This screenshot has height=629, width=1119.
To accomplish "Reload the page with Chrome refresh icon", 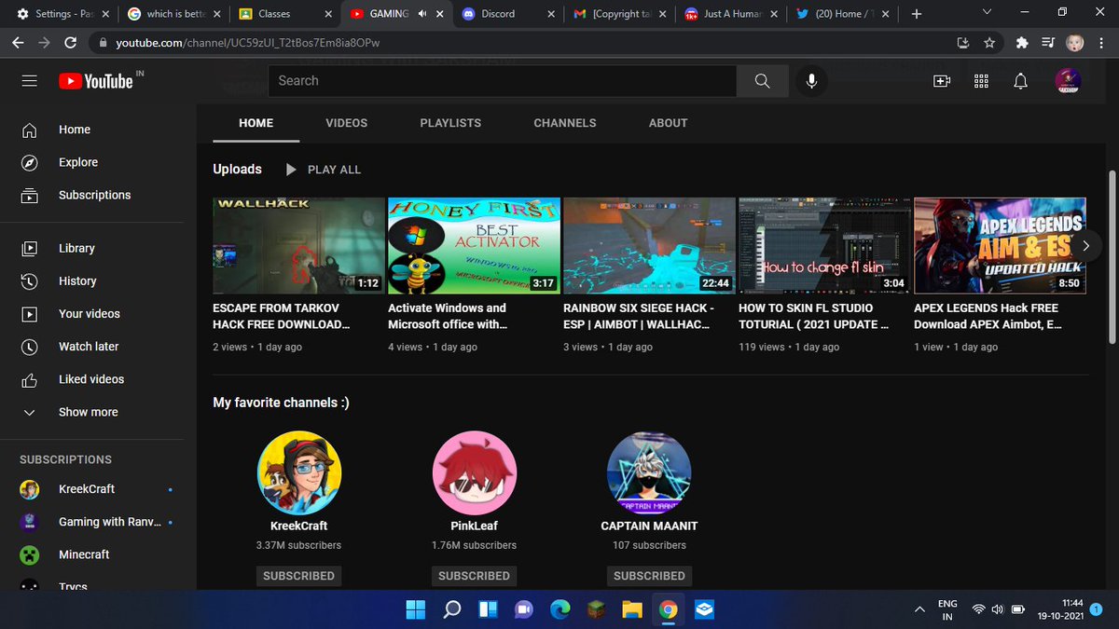I will (x=71, y=43).
